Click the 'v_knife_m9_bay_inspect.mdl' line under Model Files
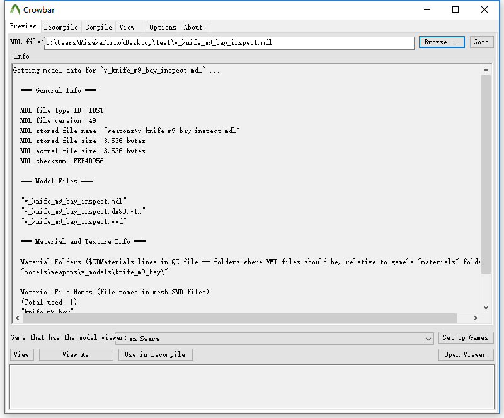Viewport: 504px width, 418px height. click(x=74, y=202)
